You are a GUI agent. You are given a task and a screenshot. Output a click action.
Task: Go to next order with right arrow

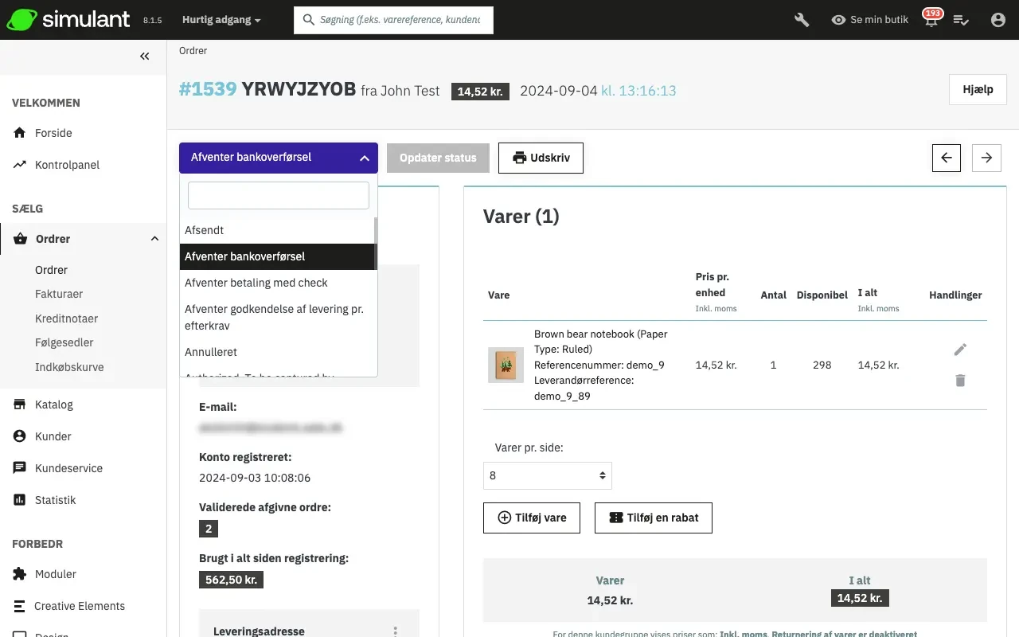click(986, 158)
